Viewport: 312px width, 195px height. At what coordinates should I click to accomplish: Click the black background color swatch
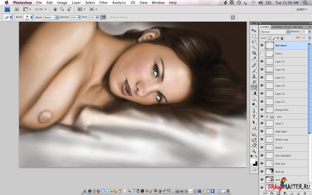pos(256,164)
